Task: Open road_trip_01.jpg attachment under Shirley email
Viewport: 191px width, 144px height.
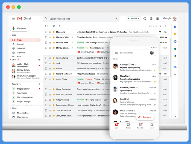Action: [86, 52]
